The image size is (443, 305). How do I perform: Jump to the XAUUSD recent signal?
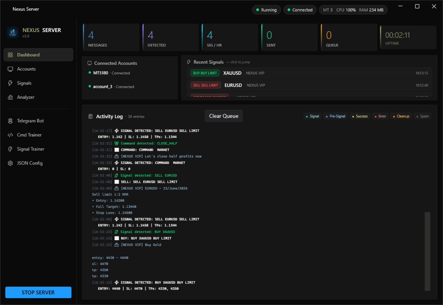[309, 73]
